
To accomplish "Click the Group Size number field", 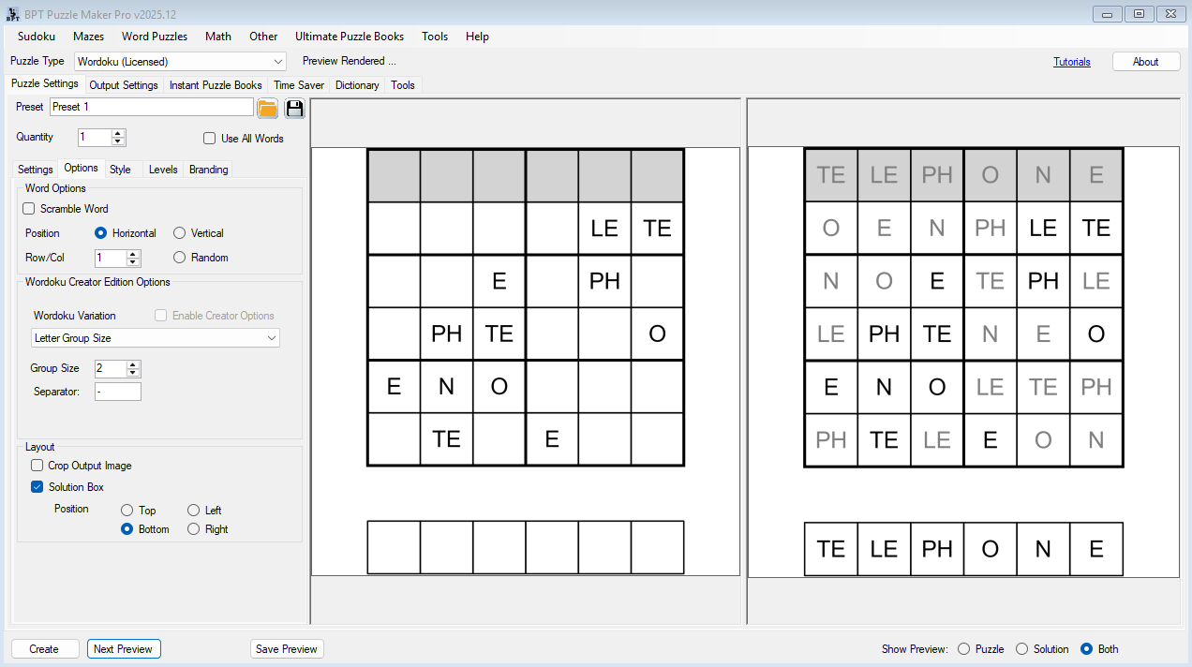I will (x=111, y=369).
